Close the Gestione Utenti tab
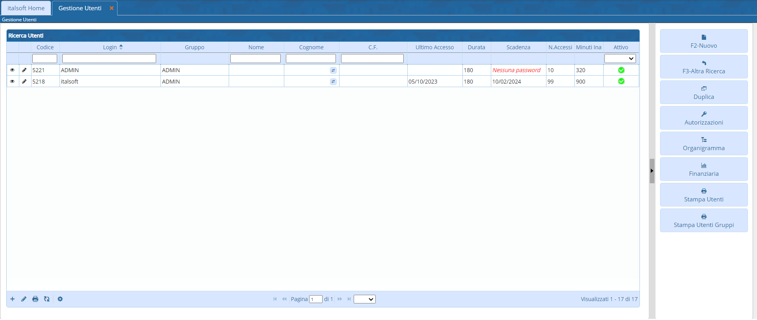The height and width of the screenshot is (320, 757). click(x=112, y=8)
